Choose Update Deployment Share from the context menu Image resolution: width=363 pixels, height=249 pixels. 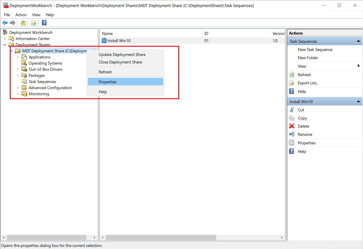pos(126,54)
